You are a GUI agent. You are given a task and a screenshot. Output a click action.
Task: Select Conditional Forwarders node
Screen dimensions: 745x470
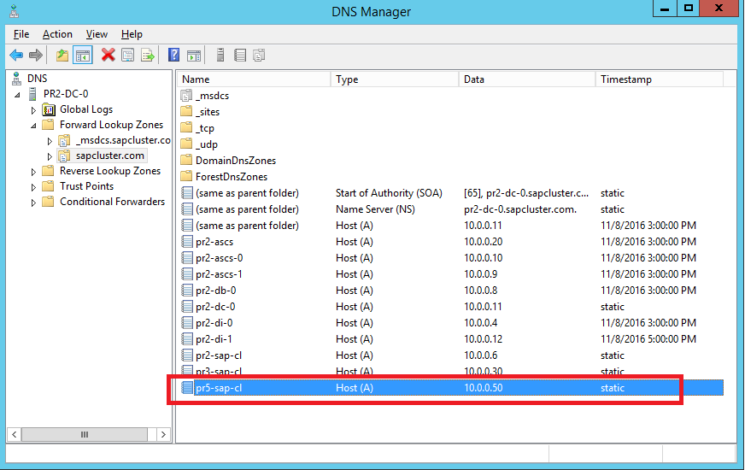tap(112, 202)
